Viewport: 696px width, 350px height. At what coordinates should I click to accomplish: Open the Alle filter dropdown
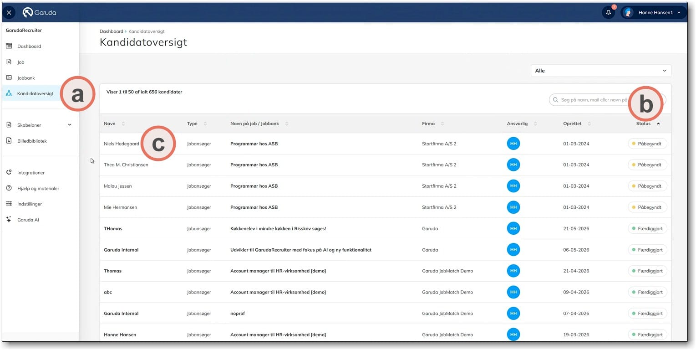[x=601, y=71]
